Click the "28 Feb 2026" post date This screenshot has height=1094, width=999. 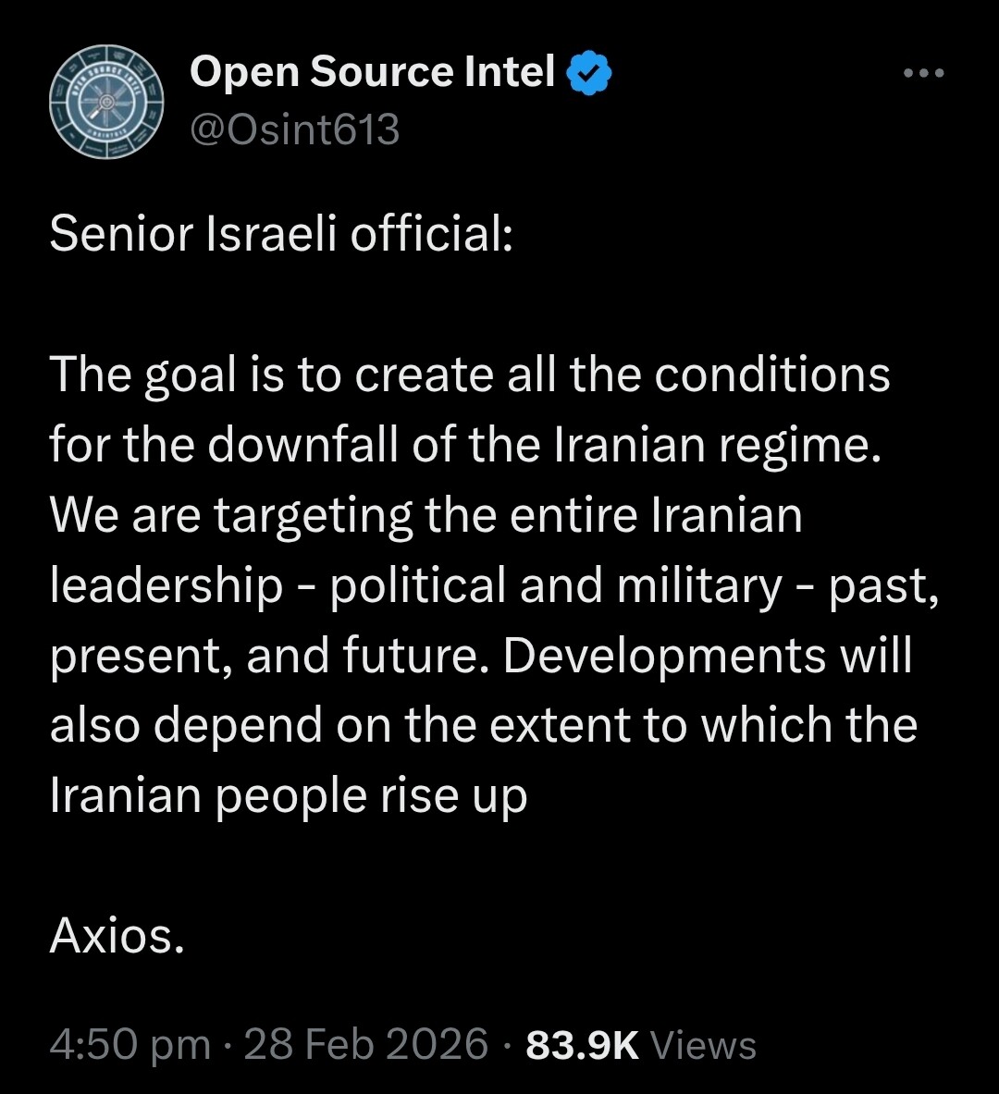(366, 1046)
